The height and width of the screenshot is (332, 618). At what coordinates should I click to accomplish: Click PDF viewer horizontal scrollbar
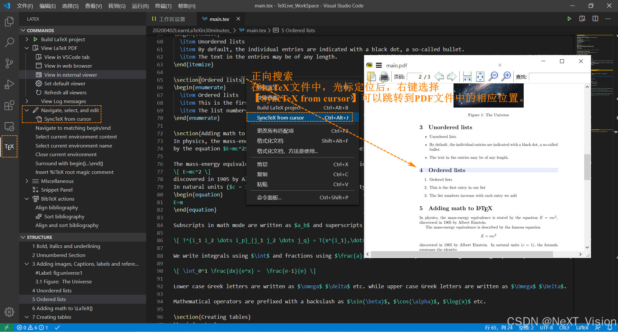pos(462,254)
